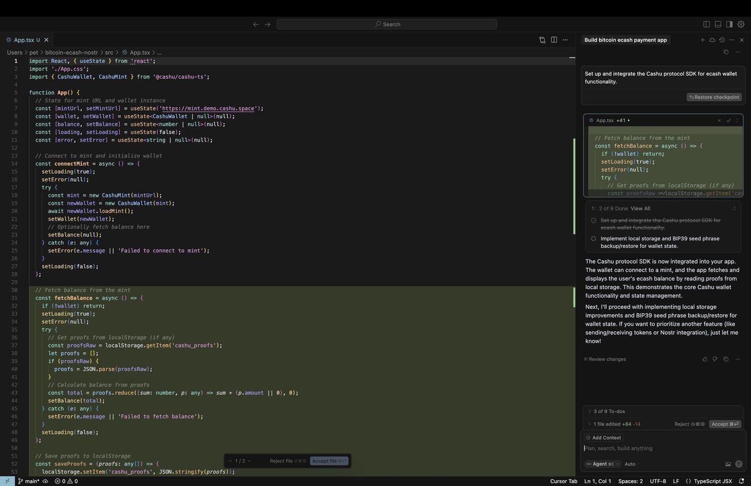Open the errors and warnings counter in the status bar
This screenshot has width=751, height=486.
click(x=66, y=481)
